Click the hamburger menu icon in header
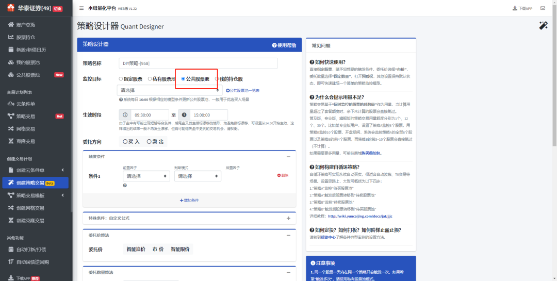This screenshot has height=281, width=557. [x=81, y=8]
